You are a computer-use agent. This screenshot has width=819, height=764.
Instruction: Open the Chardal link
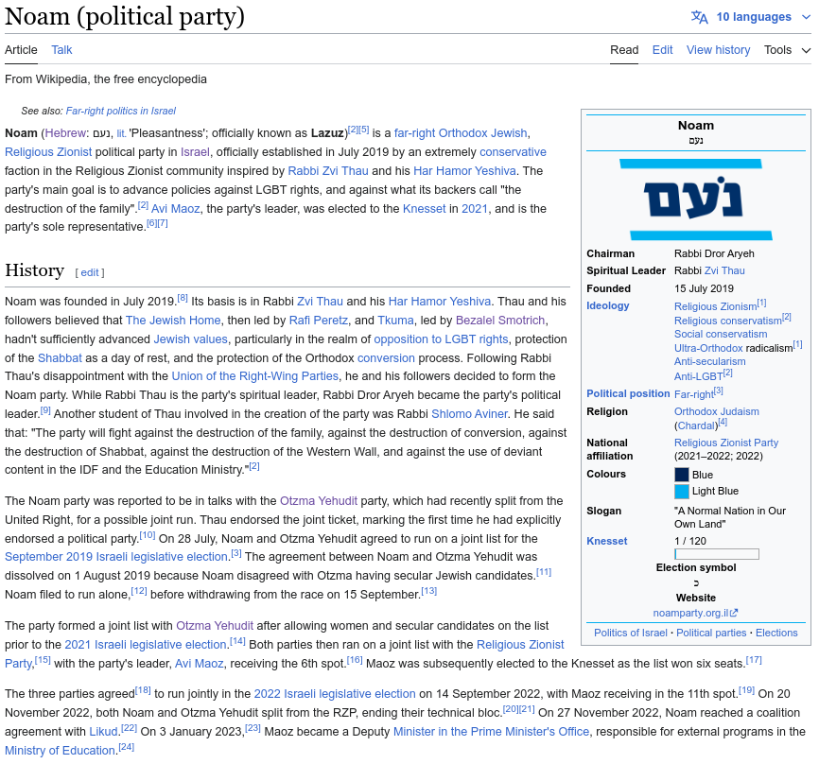[696, 425]
